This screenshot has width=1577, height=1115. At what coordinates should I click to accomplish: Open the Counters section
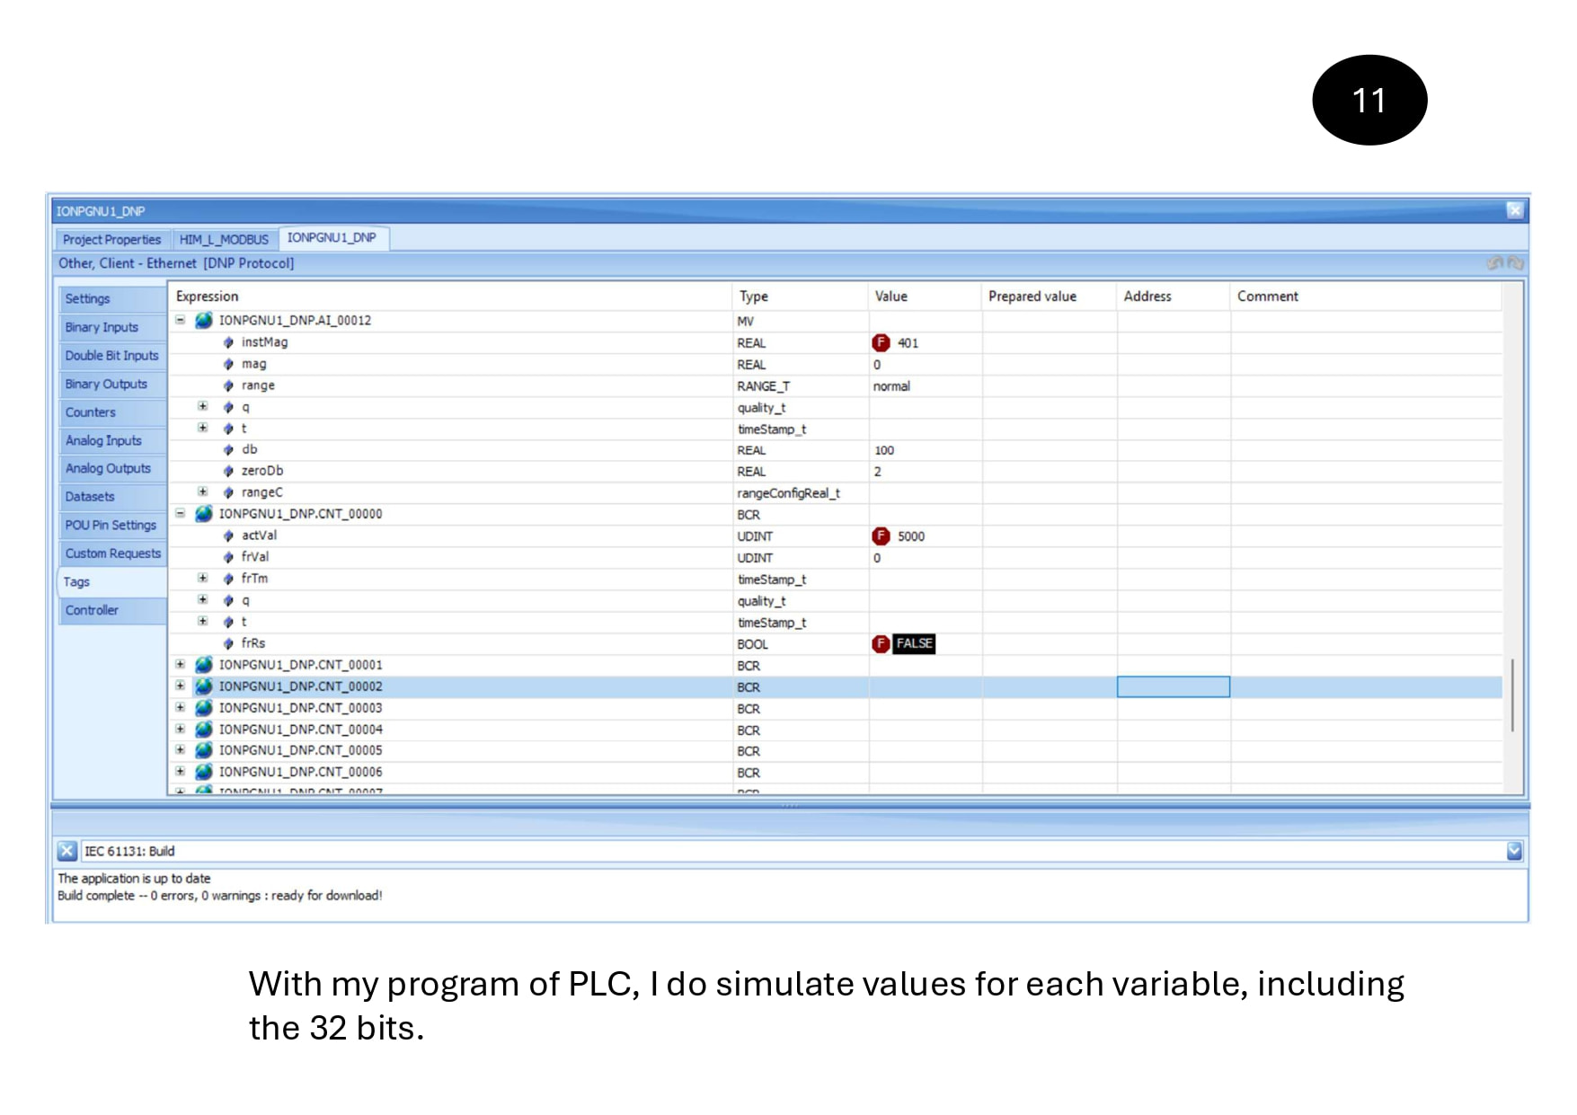pyautogui.click(x=91, y=412)
